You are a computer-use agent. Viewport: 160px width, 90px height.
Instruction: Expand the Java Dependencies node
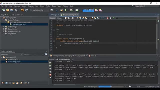(4, 31)
